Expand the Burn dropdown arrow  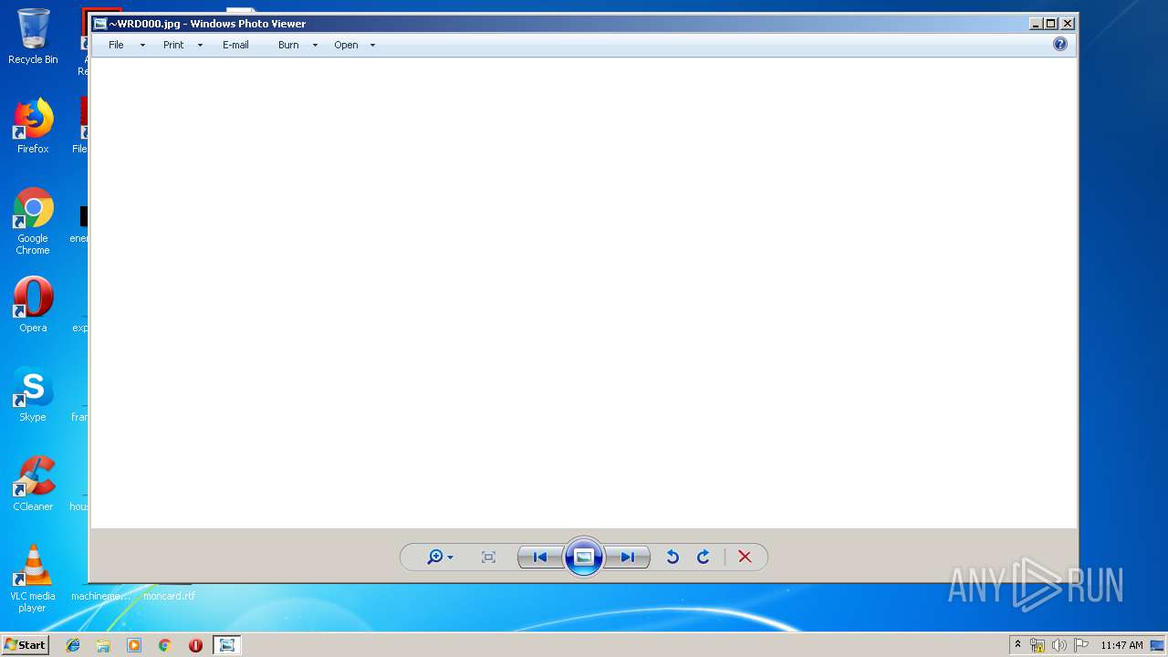(315, 46)
